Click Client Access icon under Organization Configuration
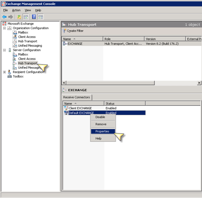202x198 pixels. 15,37
